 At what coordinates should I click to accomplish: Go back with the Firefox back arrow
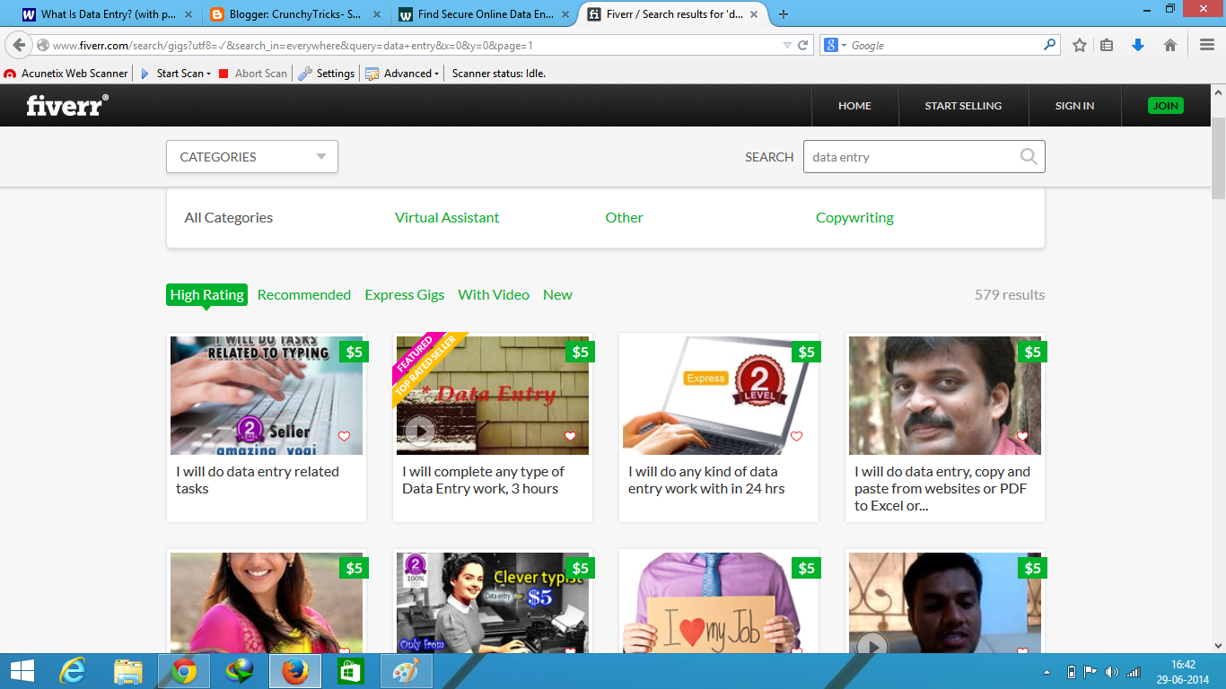pyautogui.click(x=20, y=45)
